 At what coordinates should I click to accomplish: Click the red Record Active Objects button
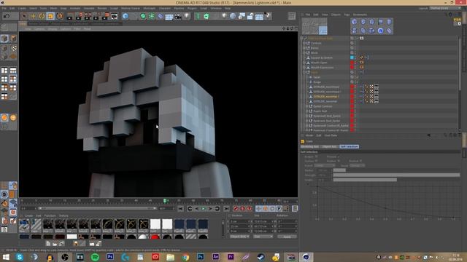coord(236,209)
